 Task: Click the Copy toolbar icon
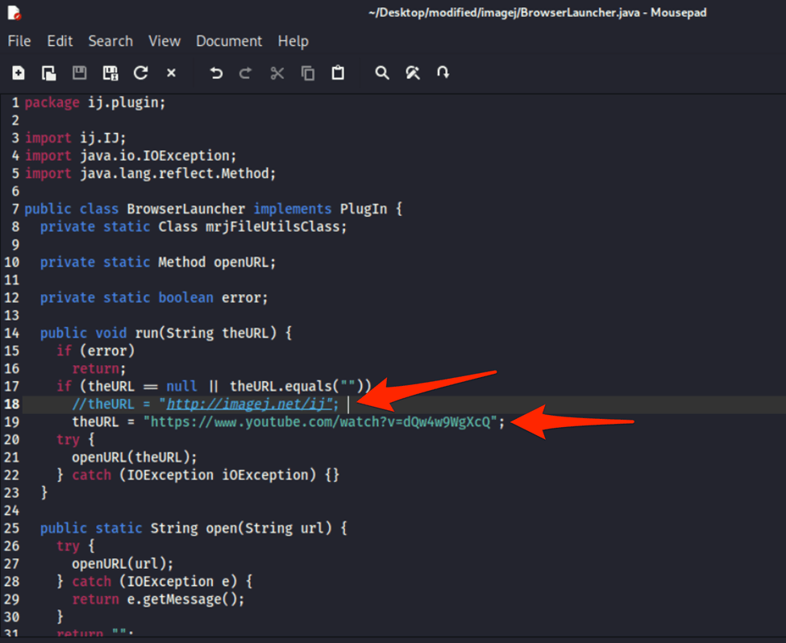308,73
